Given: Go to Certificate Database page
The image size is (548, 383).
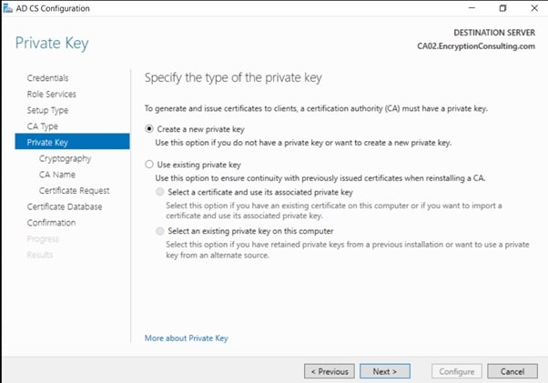Looking at the screenshot, I should (x=65, y=207).
